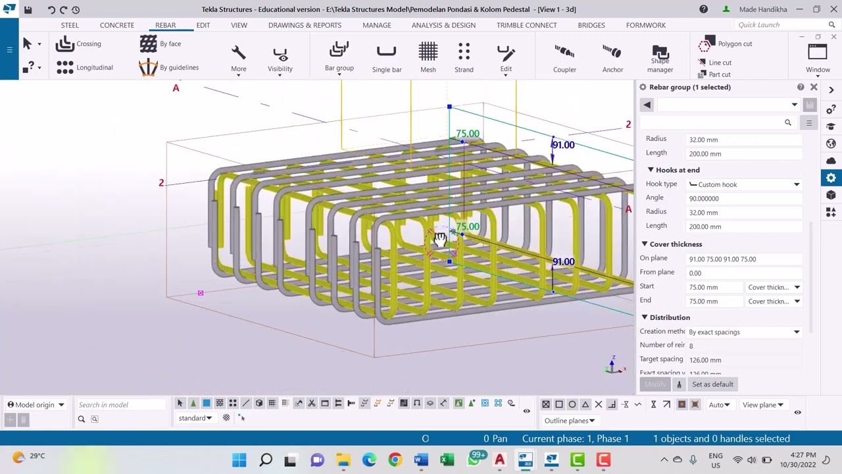
Task: Open Hook type Custom hook dropdown
Action: [x=744, y=184]
